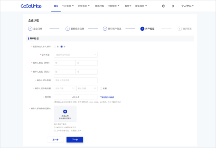
Task: Go to 首页 tab
Action: pyautogui.click(x=56, y=6)
